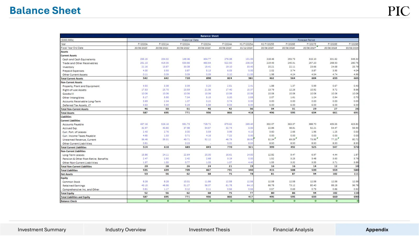Image resolution: width=419 pixels, height=236 pixels.
Task: Click the 'FY2020A' column header
Action: point(143,44)
